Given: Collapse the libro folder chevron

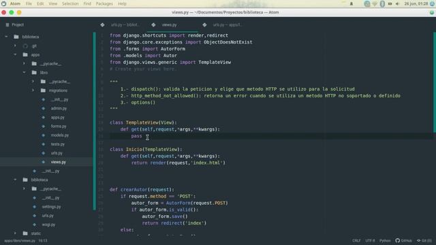Looking at the screenshot, I should coord(25,73).
